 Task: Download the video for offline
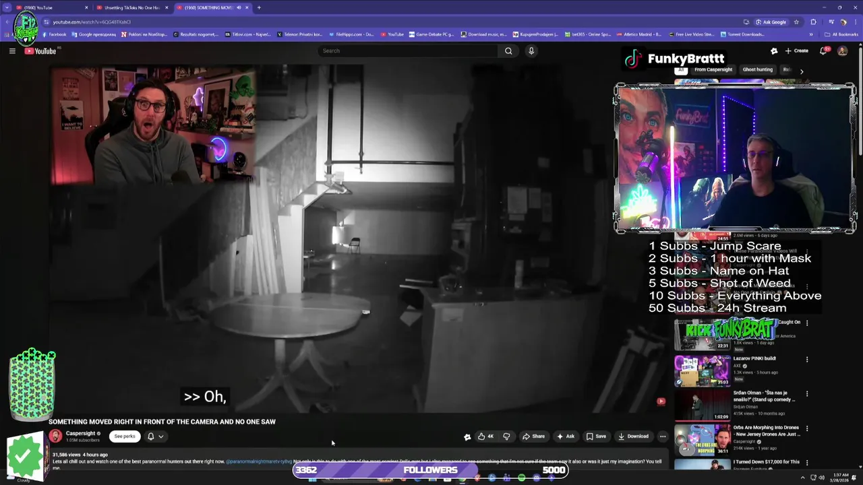point(633,437)
